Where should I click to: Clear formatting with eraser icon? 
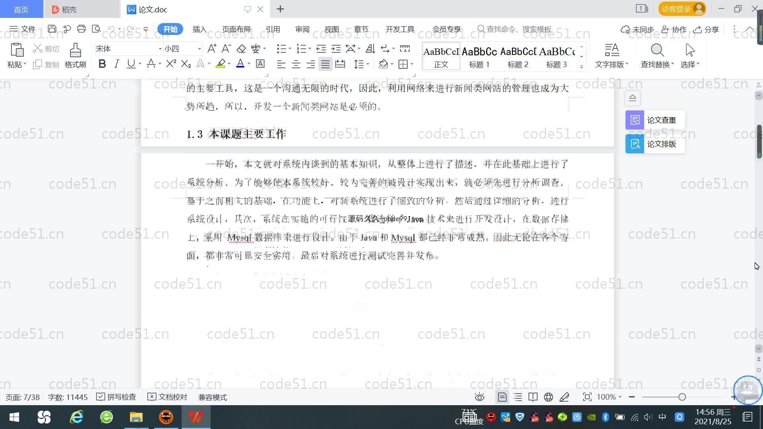click(241, 48)
